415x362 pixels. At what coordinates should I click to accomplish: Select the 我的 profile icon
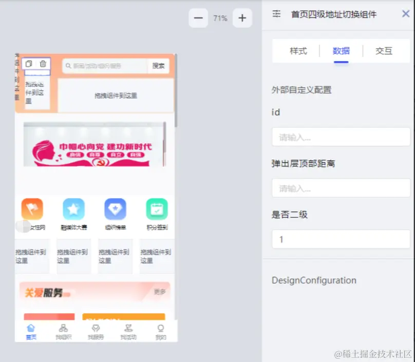coord(160,330)
